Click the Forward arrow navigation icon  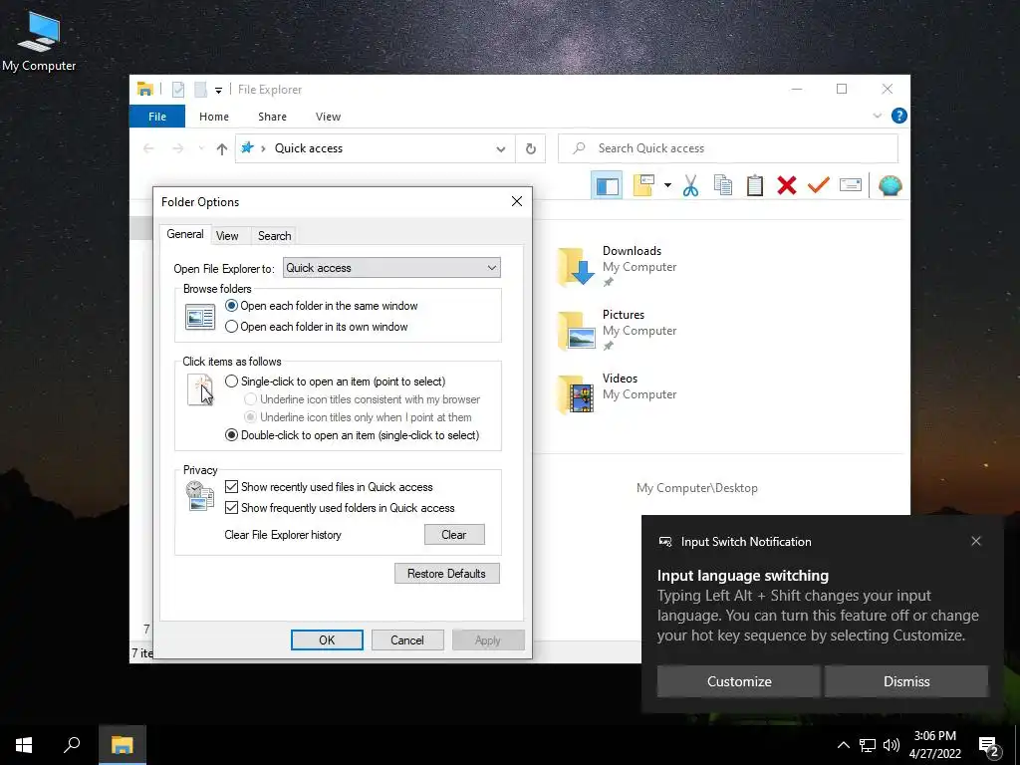[x=177, y=149]
